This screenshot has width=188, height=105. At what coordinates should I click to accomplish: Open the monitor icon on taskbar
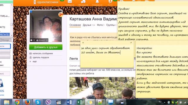pyautogui.click(x=110, y=102)
